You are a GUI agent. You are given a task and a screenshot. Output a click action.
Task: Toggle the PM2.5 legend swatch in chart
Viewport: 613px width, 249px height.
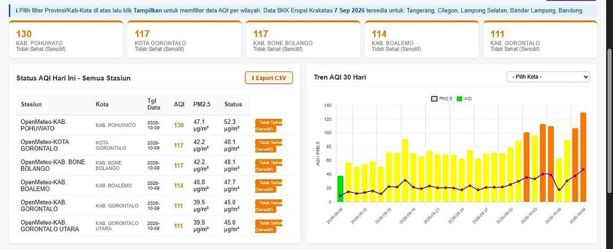coord(434,99)
